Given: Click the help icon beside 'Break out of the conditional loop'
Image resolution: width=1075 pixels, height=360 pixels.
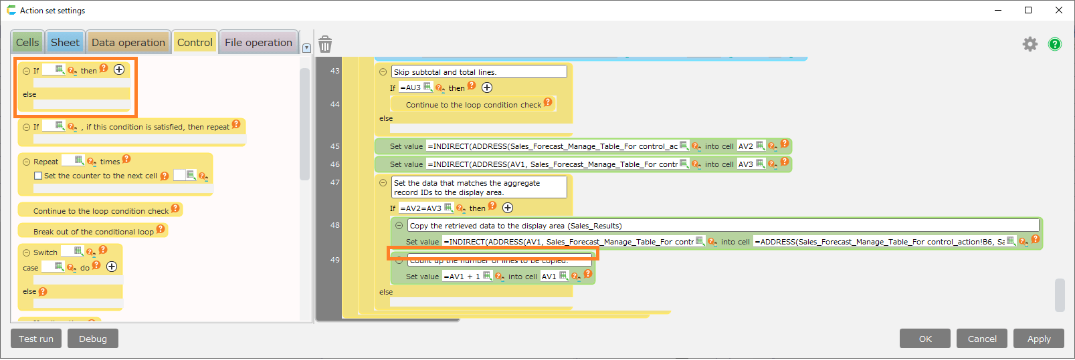Looking at the screenshot, I should click(161, 229).
